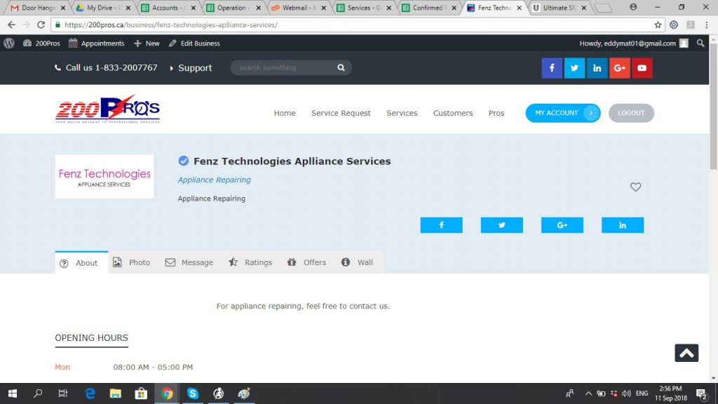Viewport: 718px width, 404px height.
Task: Share the listing via the blue Facebook button
Action: [441, 224]
